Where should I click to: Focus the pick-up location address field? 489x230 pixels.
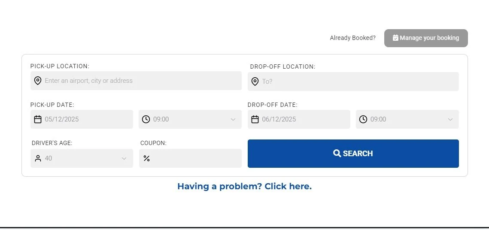142,81
